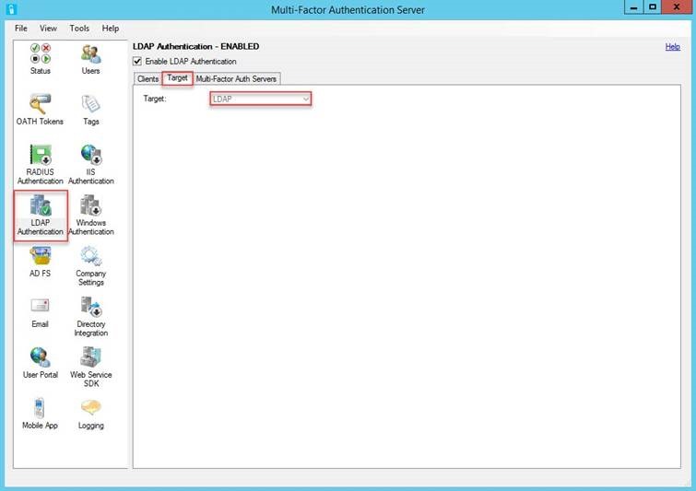The image size is (696, 491).
Task: Maximize the Multi-Factor Authentication Server window
Action: pyautogui.click(x=653, y=7)
